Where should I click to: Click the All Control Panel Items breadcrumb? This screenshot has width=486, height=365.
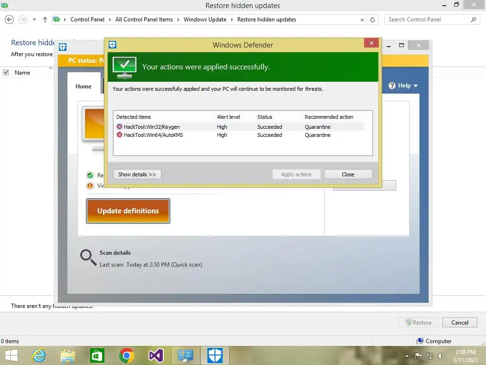click(144, 19)
